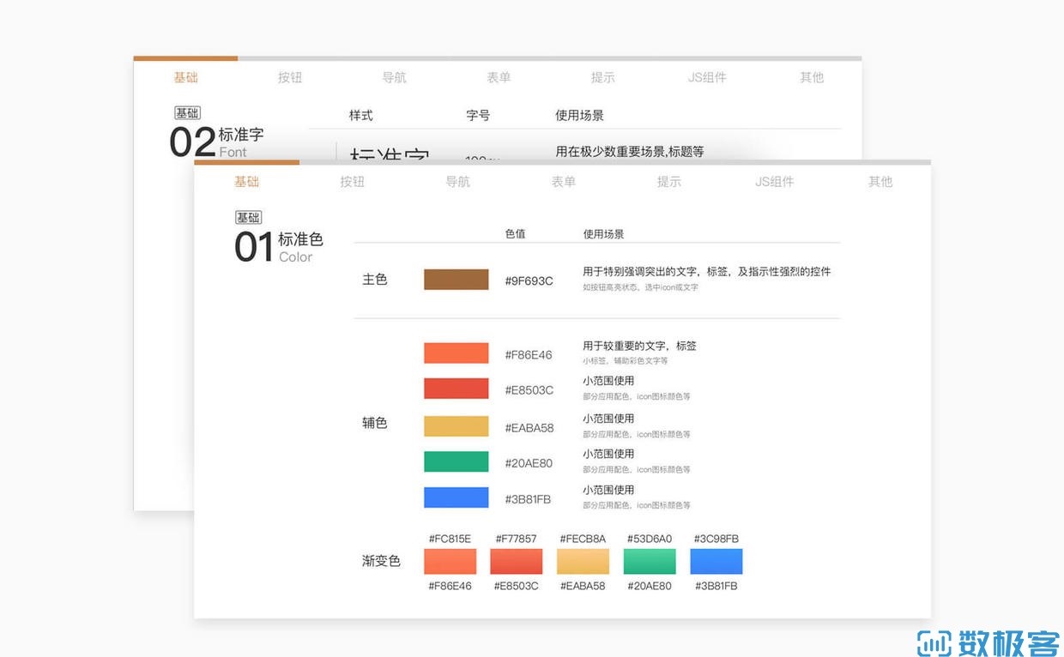Click #20AE80 text in the 辅色 list
This screenshot has height=657, width=1064.
pos(529,463)
